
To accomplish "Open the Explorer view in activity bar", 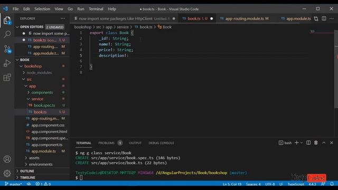I will [7, 21].
